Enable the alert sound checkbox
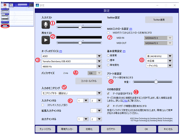Image resolution: width=181 pixels, height=136 pixels. point(108,77)
